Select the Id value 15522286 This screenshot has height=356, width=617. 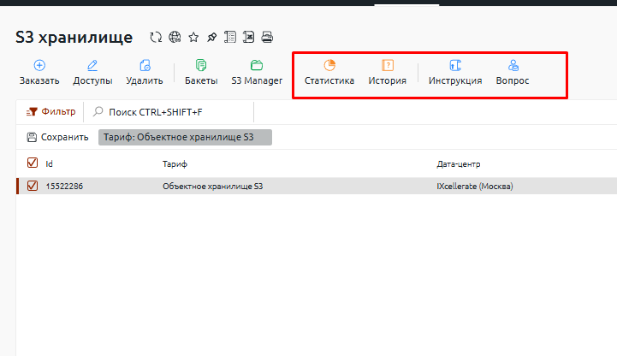point(64,186)
